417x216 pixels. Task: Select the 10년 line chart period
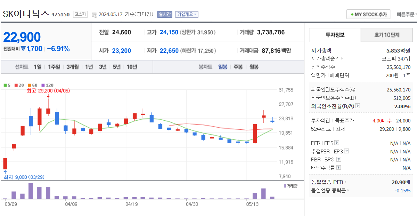[x=132, y=67]
